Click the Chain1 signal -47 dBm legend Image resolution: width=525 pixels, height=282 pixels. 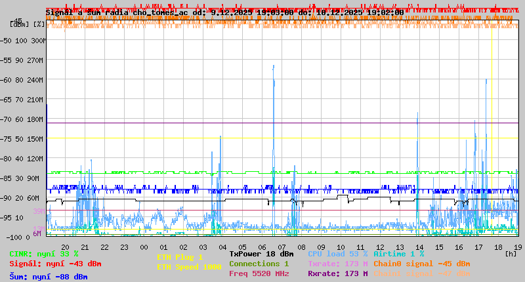pos(422,273)
